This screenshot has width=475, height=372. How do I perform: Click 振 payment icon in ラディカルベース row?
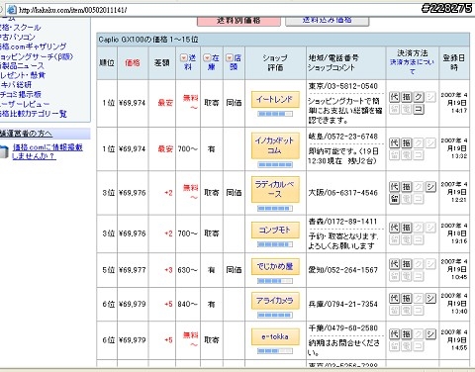407,187
